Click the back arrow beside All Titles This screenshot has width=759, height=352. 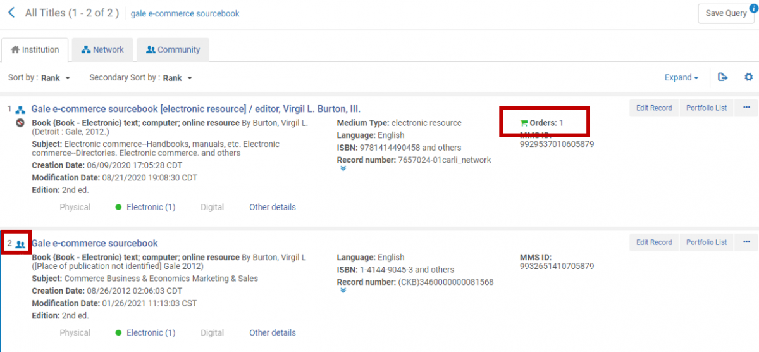tap(11, 13)
